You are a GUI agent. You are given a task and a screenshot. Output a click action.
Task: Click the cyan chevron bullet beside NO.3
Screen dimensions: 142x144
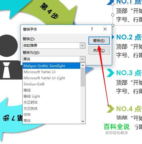click(110, 73)
